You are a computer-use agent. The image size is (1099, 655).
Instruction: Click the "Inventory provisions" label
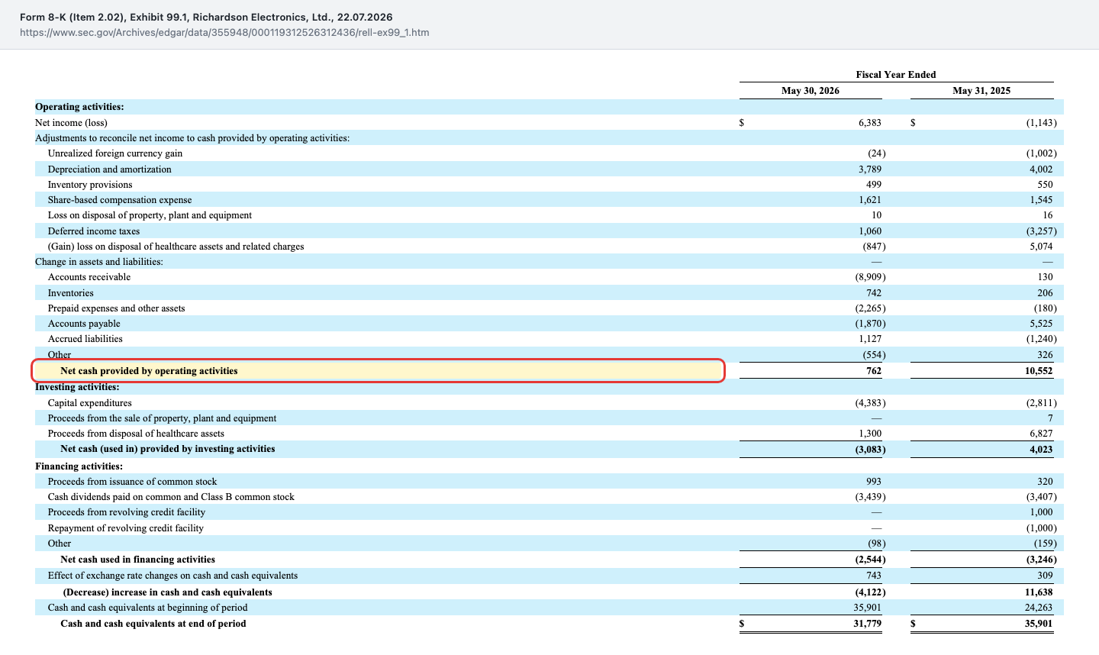90,185
